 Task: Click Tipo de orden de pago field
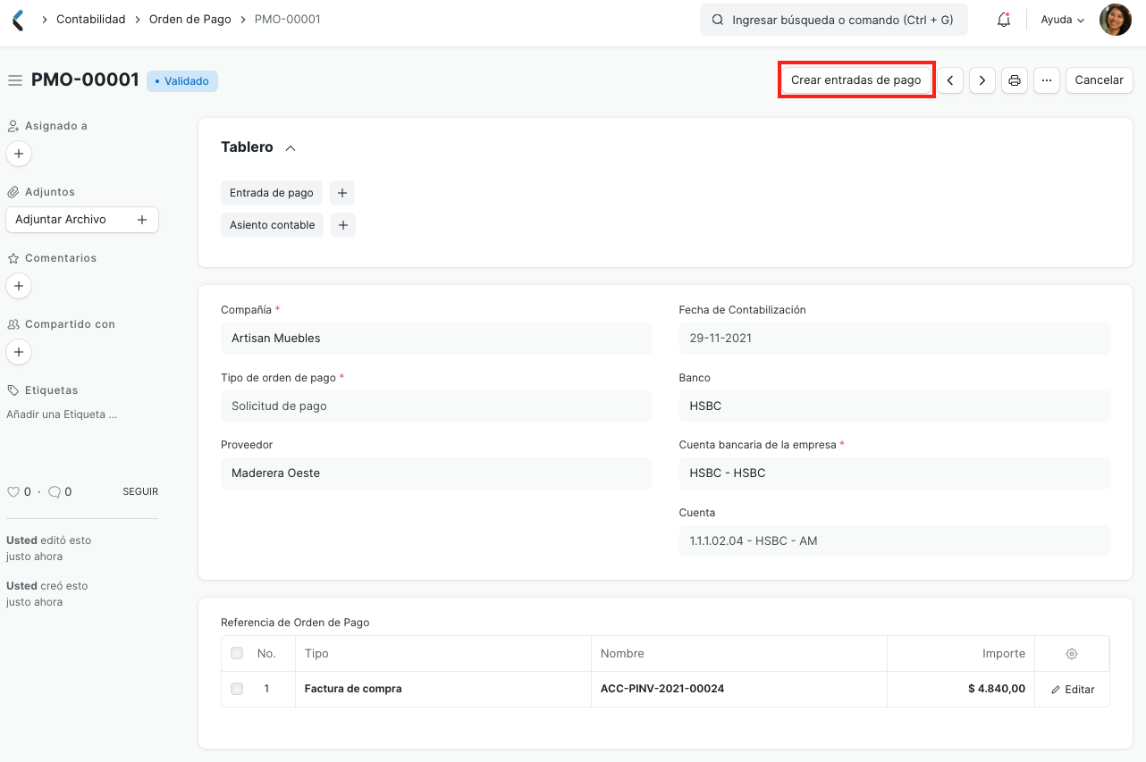click(x=436, y=406)
